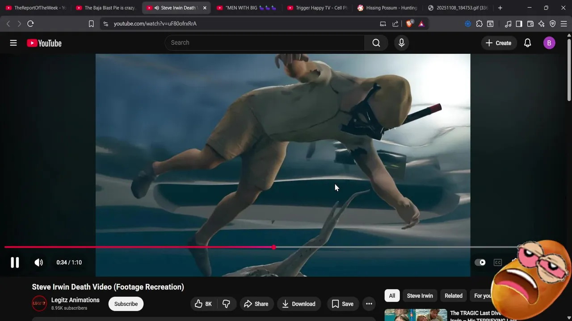The height and width of the screenshot is (321, 572).
Task: Reload the page
Action: pos(30,24)
